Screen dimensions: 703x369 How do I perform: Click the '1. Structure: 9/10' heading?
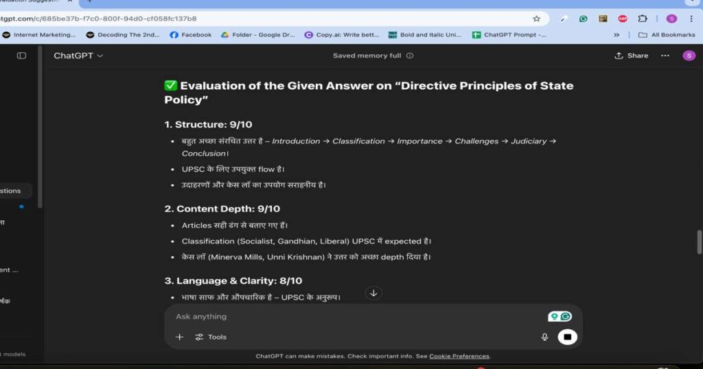coord(208,125)
